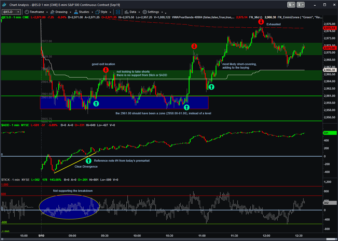The width and height of the screenshot is (338, 241).
Task: Click the red 2,975.14 price axis tag
Action: click(329, 28)
